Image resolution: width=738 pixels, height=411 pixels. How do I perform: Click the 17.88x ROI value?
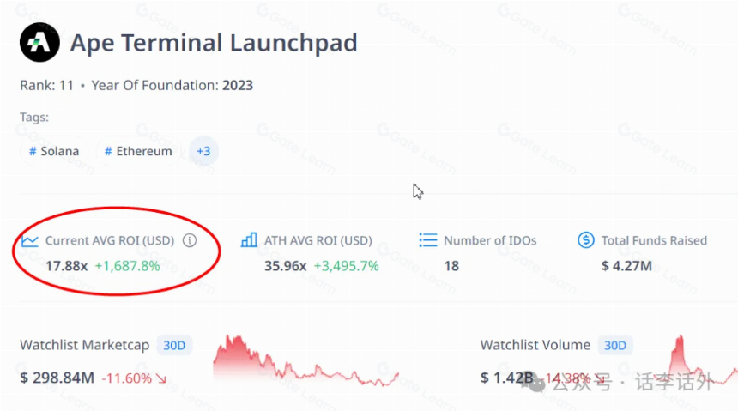click(66, 266)
